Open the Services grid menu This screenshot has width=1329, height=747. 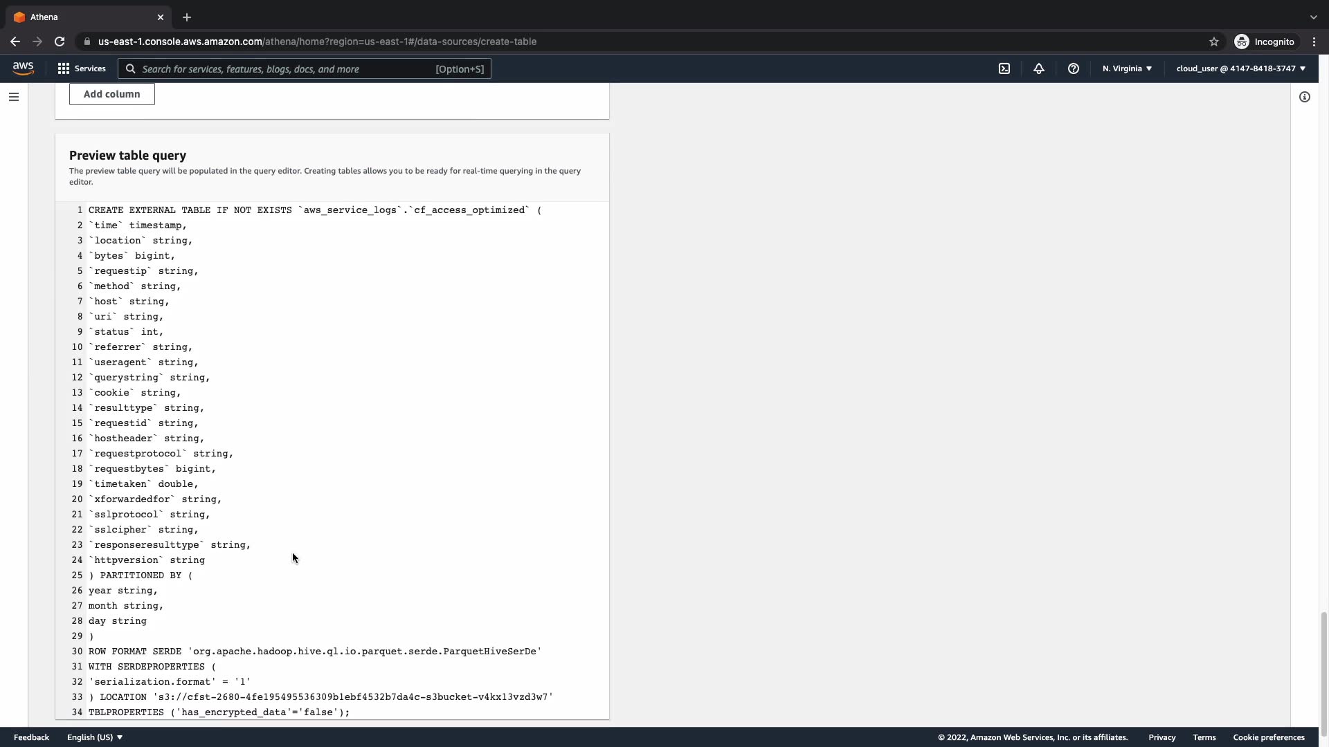[82, 68]
